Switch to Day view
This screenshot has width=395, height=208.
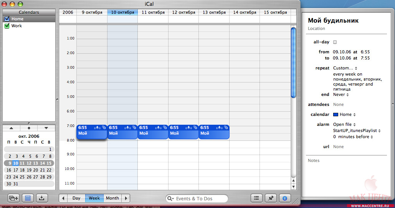coord(76,198)
